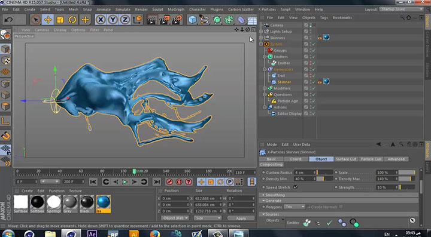This screenshot has width=431, height=237.
Task: Toggle X axis lock
Action: (101, 20)
